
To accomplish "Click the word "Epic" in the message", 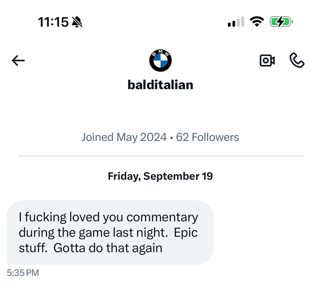I will point(186,233).
